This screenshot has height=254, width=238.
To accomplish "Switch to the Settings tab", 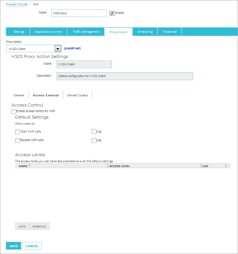I will (x=19, y=32).
